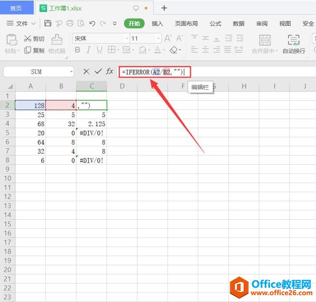Screen dimensions: 316x302
Task: Click the #DIV/0! cell in row 5
Action: [x=92, y=133]
